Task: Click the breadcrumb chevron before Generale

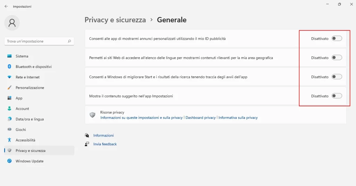Action: [x=152, y=20]
